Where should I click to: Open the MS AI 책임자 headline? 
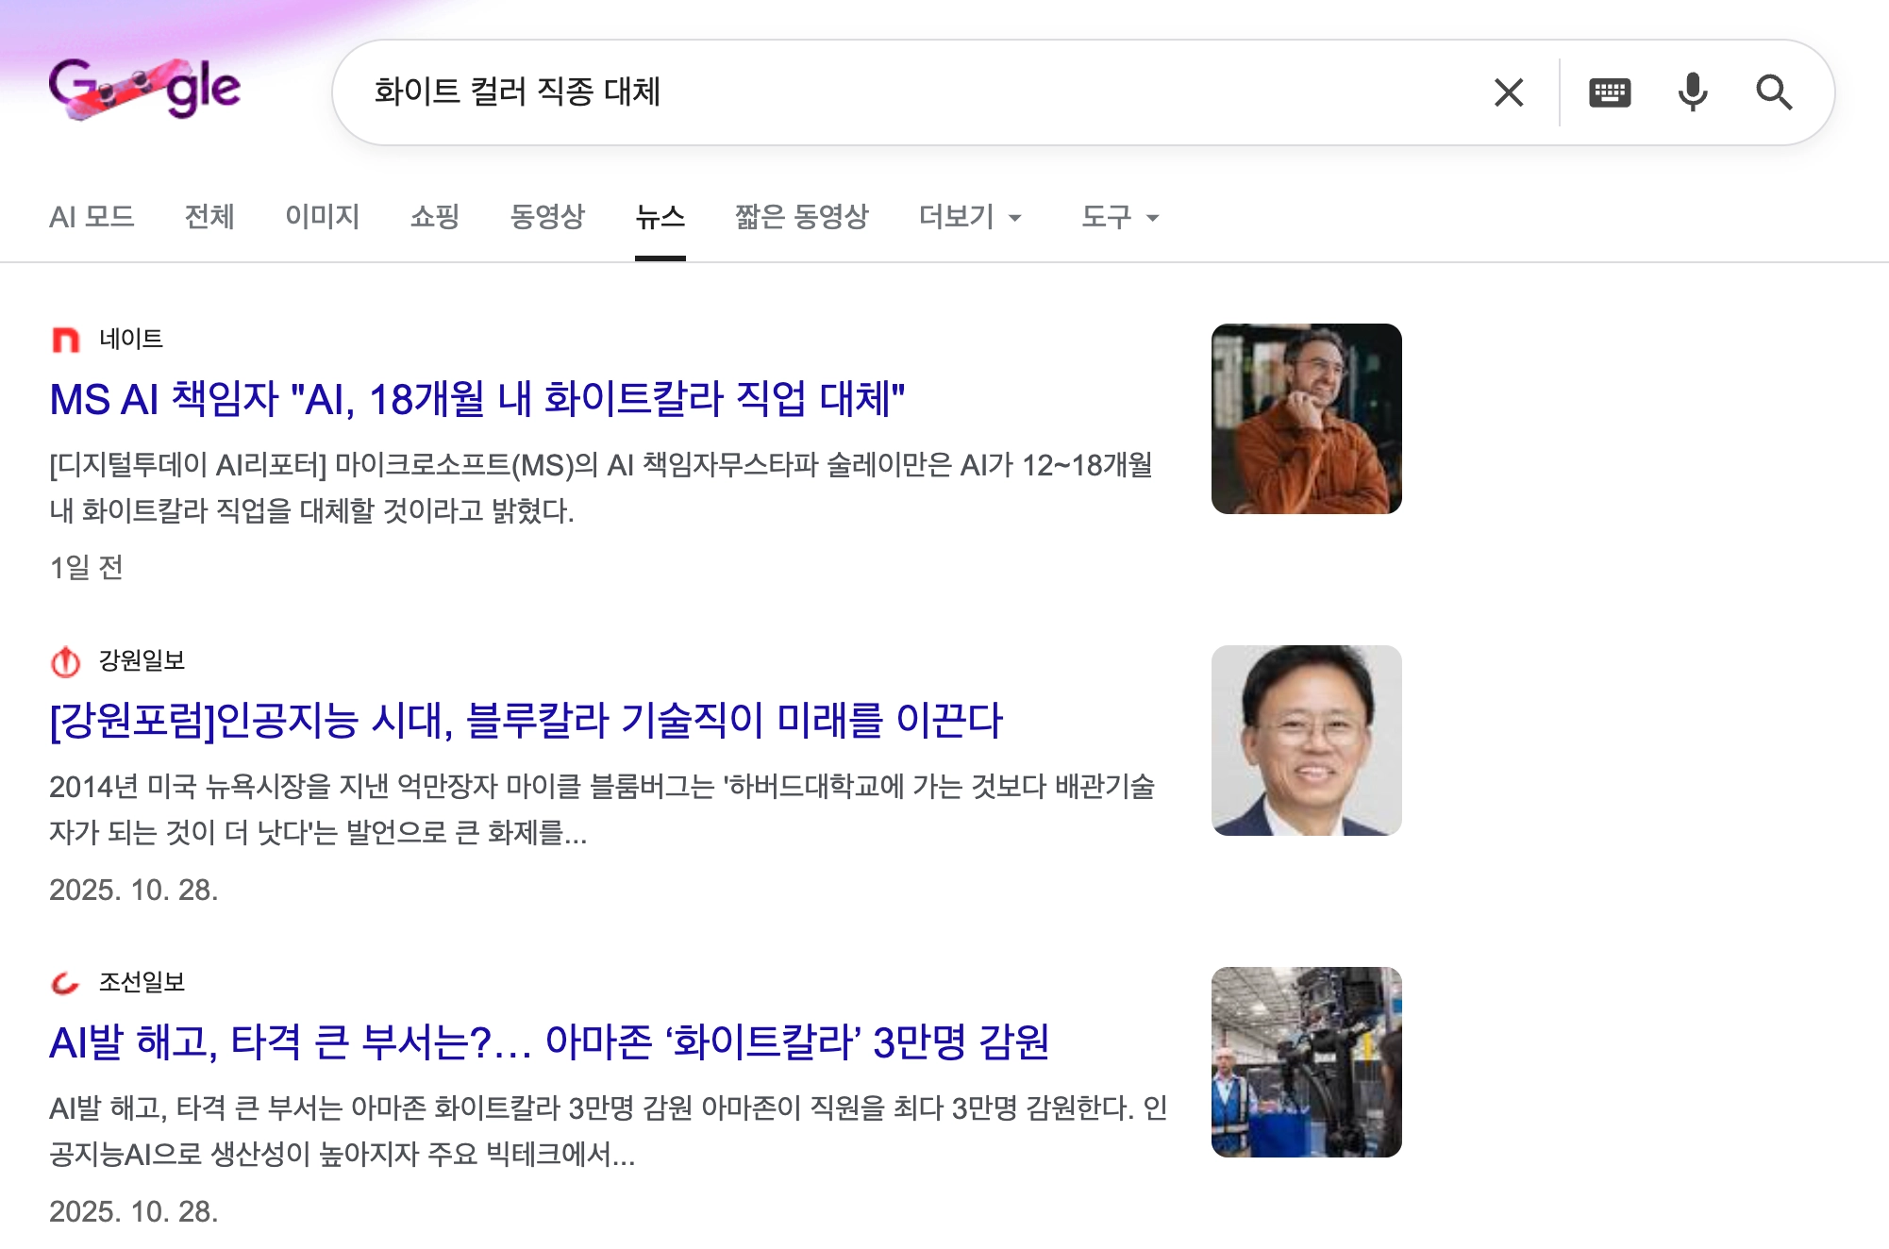click(x=476, y=399)
